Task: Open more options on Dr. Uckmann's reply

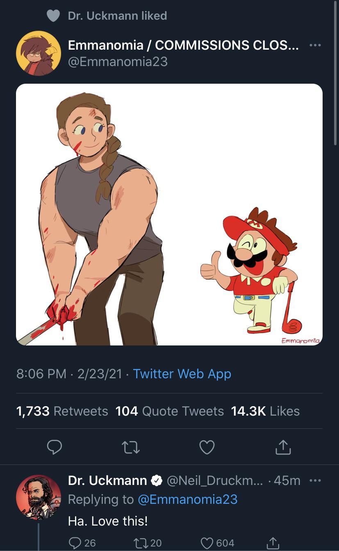Action: 315,480
